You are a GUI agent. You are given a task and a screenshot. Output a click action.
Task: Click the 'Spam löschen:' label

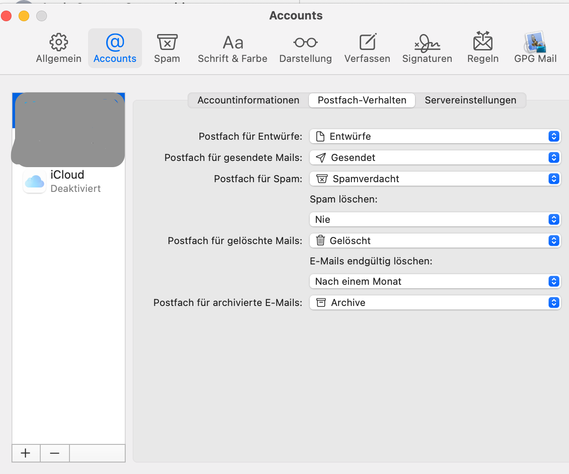pos(344,199)
